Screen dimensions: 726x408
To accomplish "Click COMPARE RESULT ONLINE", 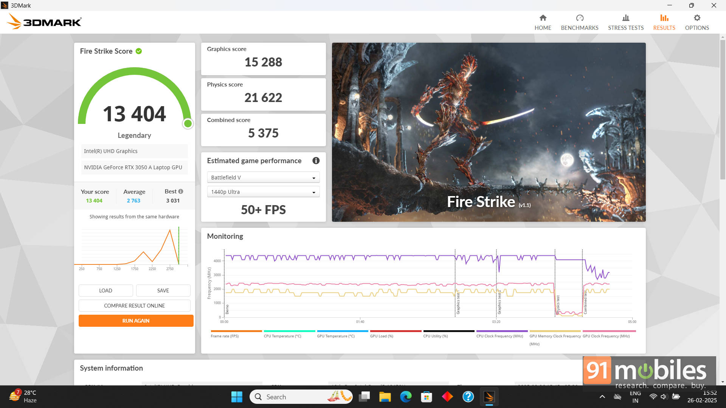I will point(134,305).
